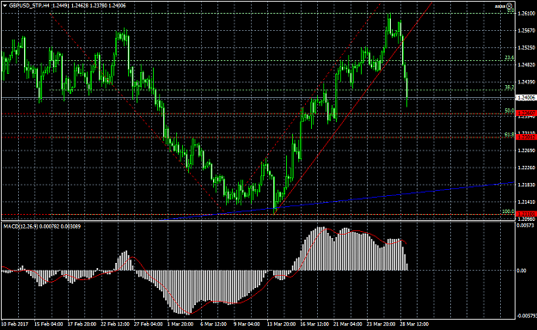Click the expert advisor smiley face icon
The width and height of the screenshot is (537, 330).
[x=510, y=6]
